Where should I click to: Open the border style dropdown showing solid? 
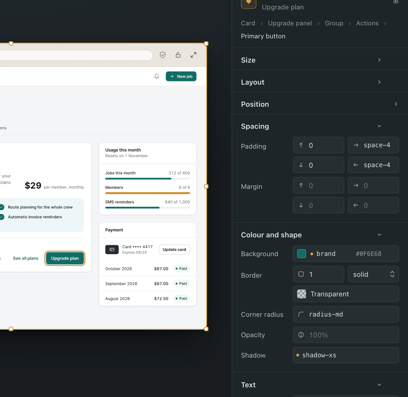click(x=373, y=274)
